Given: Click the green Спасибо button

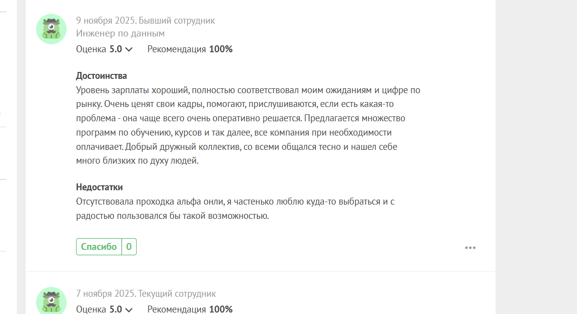Looking at the screenshot, I should pos(99,246).
